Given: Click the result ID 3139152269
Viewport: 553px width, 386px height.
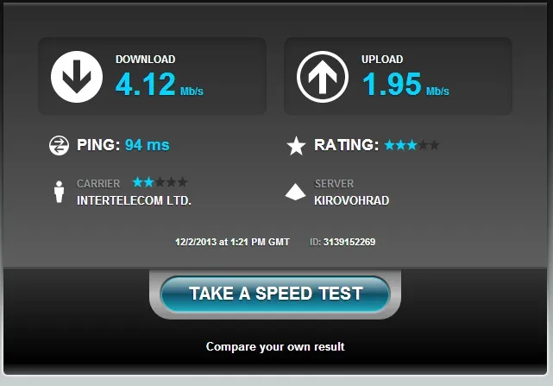Looking at the screenshot, I should pos(349,242).
